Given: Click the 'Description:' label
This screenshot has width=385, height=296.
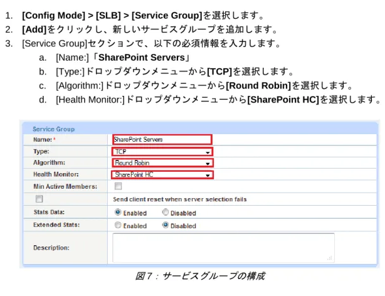Looking at the screenshot, I should click(51, 248).
